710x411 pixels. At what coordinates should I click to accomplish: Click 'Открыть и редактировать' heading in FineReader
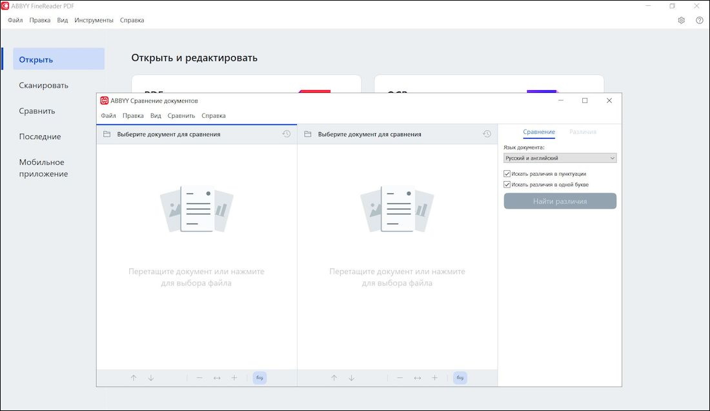tap(194, 58)
